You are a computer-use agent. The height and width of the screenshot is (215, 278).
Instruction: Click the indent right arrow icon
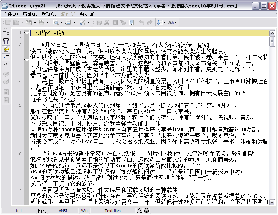[6, 92]
